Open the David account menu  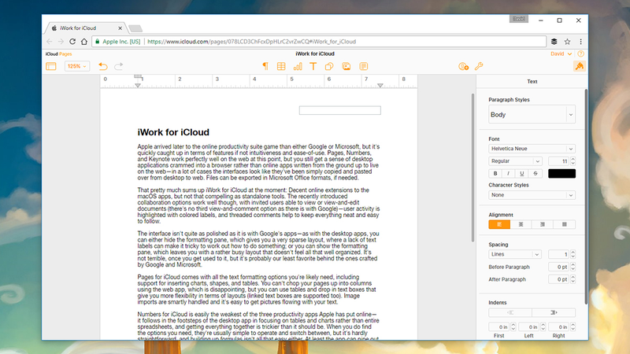561,53
